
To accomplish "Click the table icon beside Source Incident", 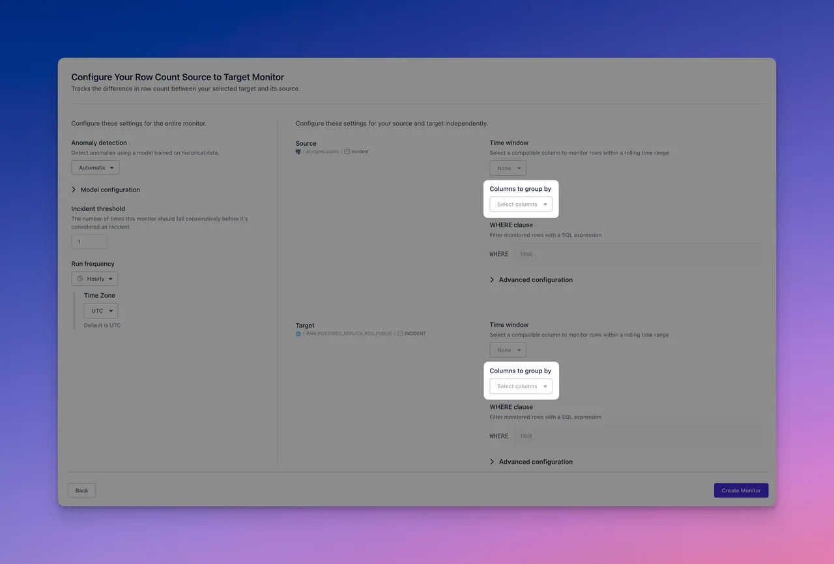I will pyautogui.click(x=347, y=152).
